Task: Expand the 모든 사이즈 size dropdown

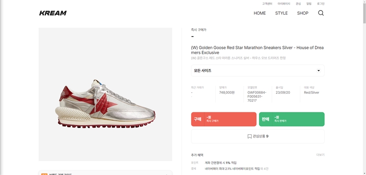Action: (x=258, y=71)
